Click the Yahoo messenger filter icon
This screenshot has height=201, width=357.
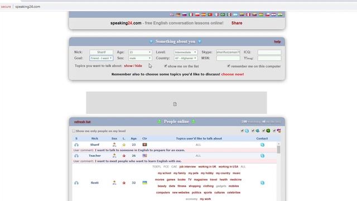point(279,131)
